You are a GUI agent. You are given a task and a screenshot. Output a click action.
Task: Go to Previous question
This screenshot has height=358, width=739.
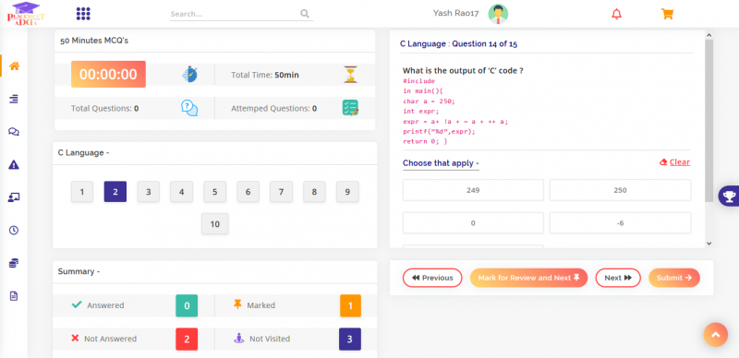tap(432, 278)
